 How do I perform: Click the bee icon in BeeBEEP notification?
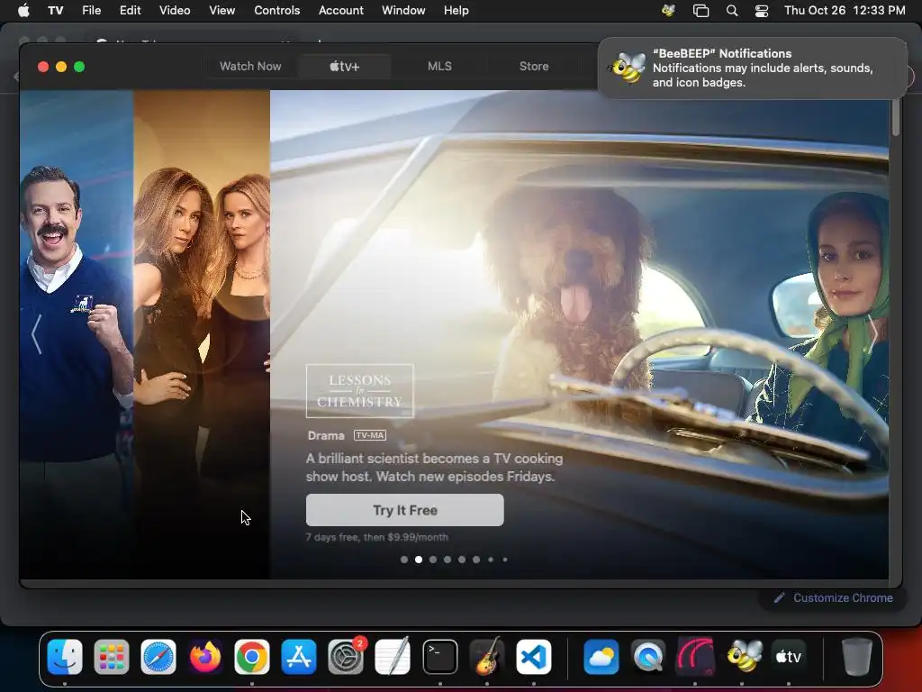[x=627, y=68]
